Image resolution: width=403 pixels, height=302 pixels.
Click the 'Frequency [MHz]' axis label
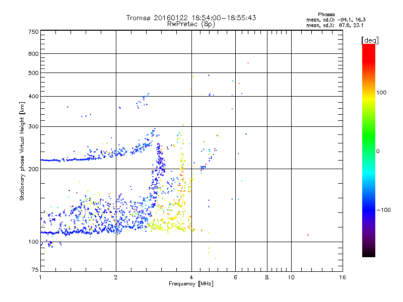tap(191, 284)
